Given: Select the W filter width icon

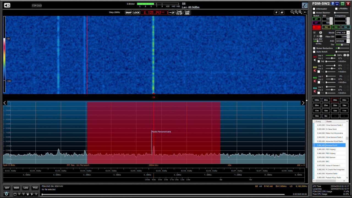Looking at the screenshot, I should point(315,33).
